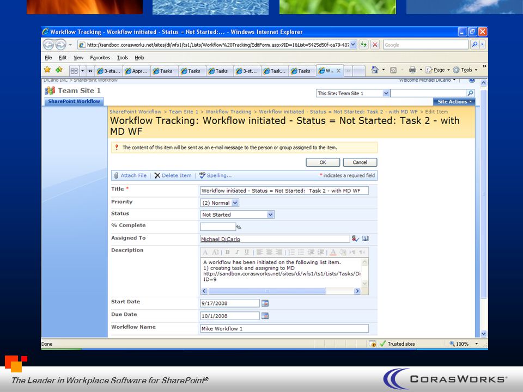Open the address book Browse icon
The image size is (523, 392).
coord(365,238)
